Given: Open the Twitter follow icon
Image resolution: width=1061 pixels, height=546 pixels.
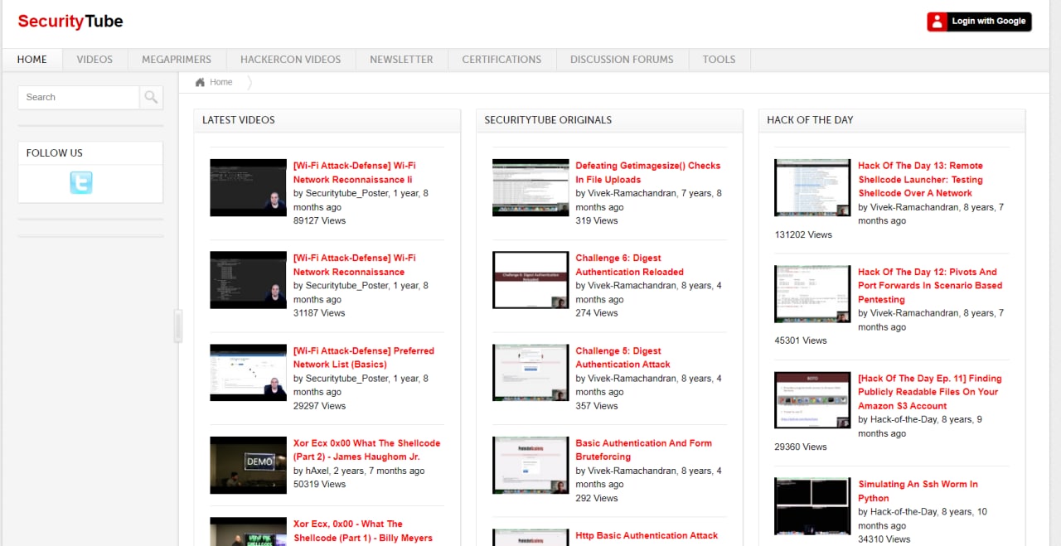Looking at the screenshot, I should point(81,182).
